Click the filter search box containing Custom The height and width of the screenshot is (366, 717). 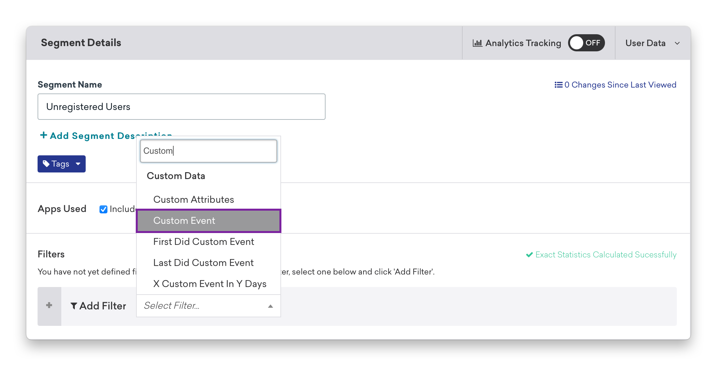(209, 151)
